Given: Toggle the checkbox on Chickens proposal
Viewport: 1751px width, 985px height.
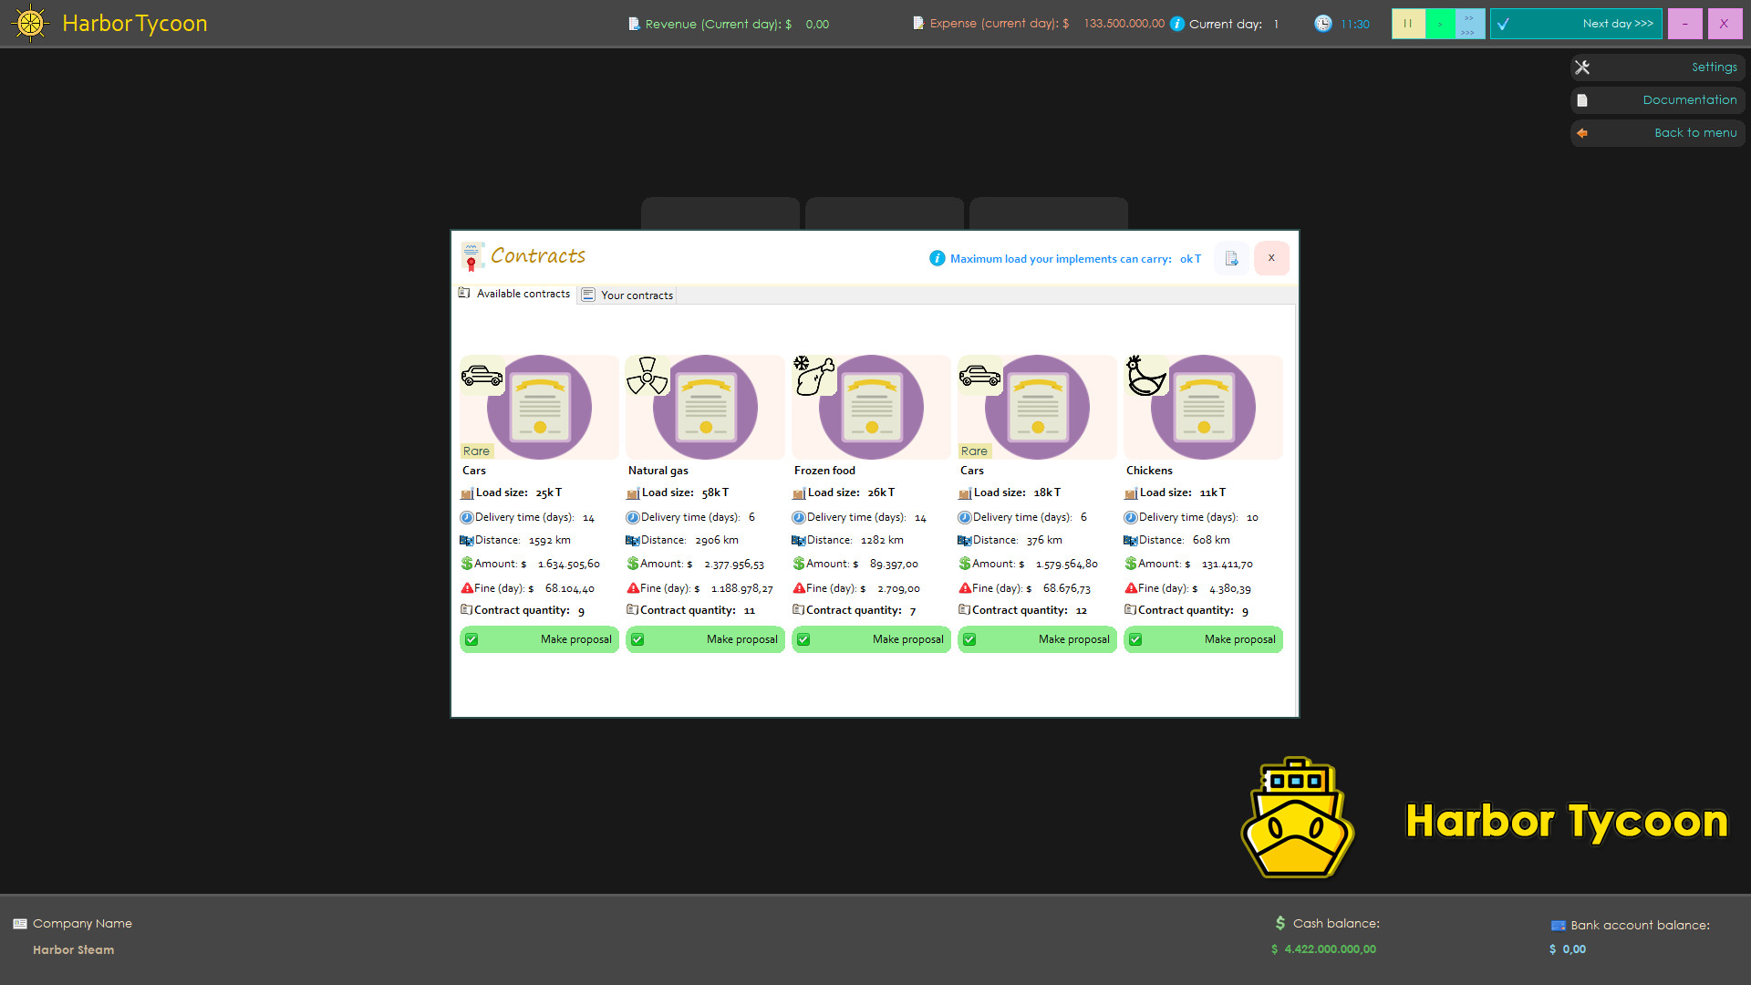Looking at the screenshot, I should [x=1135, y=639].
